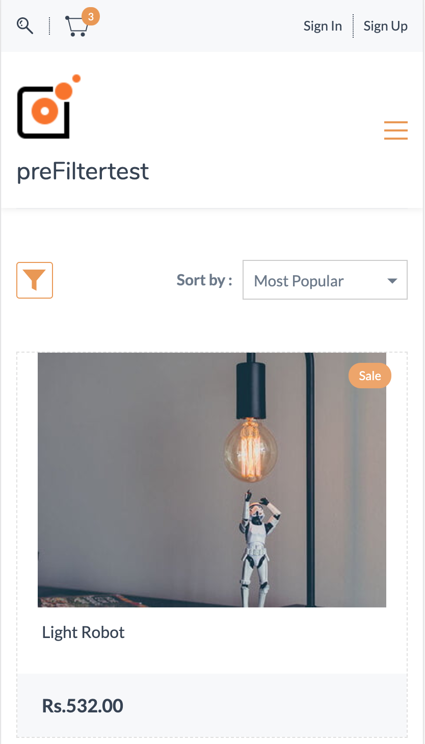The height and width of the screenshot is (744, 425).
Task: Open the hamburger navigation menu
Action: click(395, 130)
